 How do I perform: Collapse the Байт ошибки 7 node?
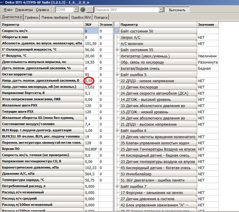(x=117, y=186)
